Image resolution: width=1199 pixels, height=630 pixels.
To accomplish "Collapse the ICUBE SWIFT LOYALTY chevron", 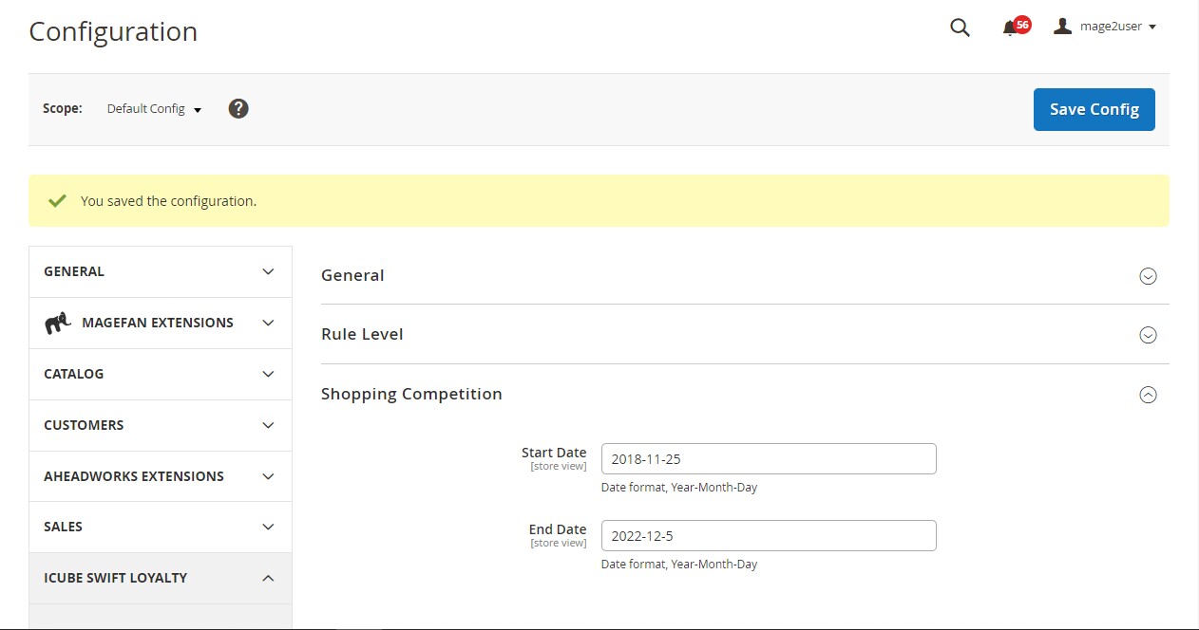I will point(268,578).
